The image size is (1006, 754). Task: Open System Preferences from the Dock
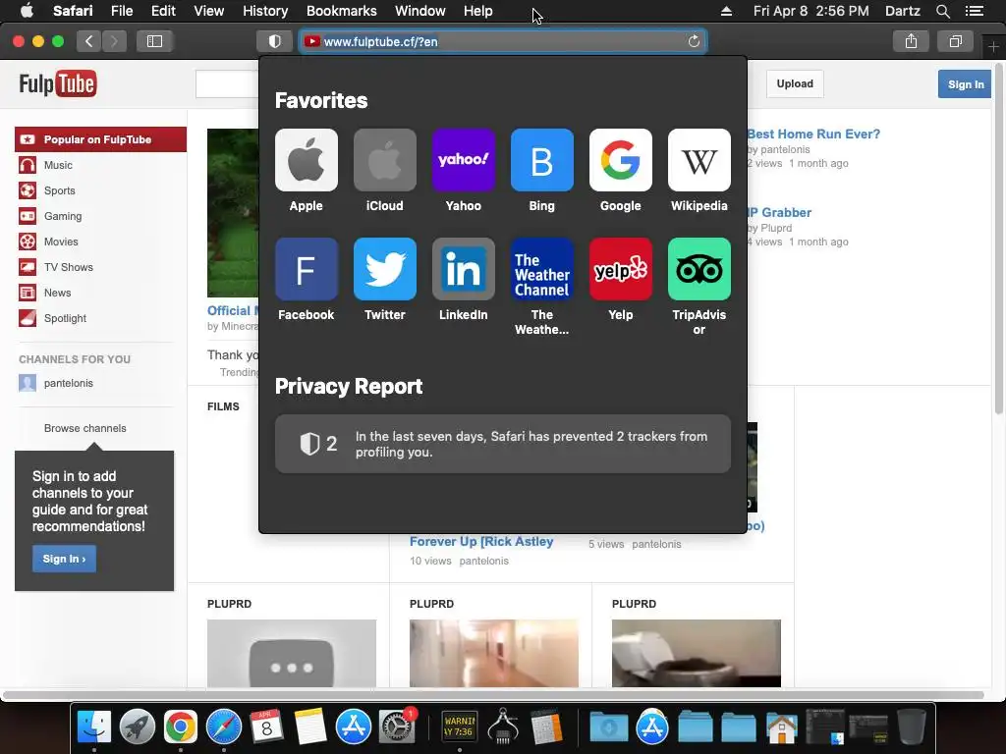point(397,727)
